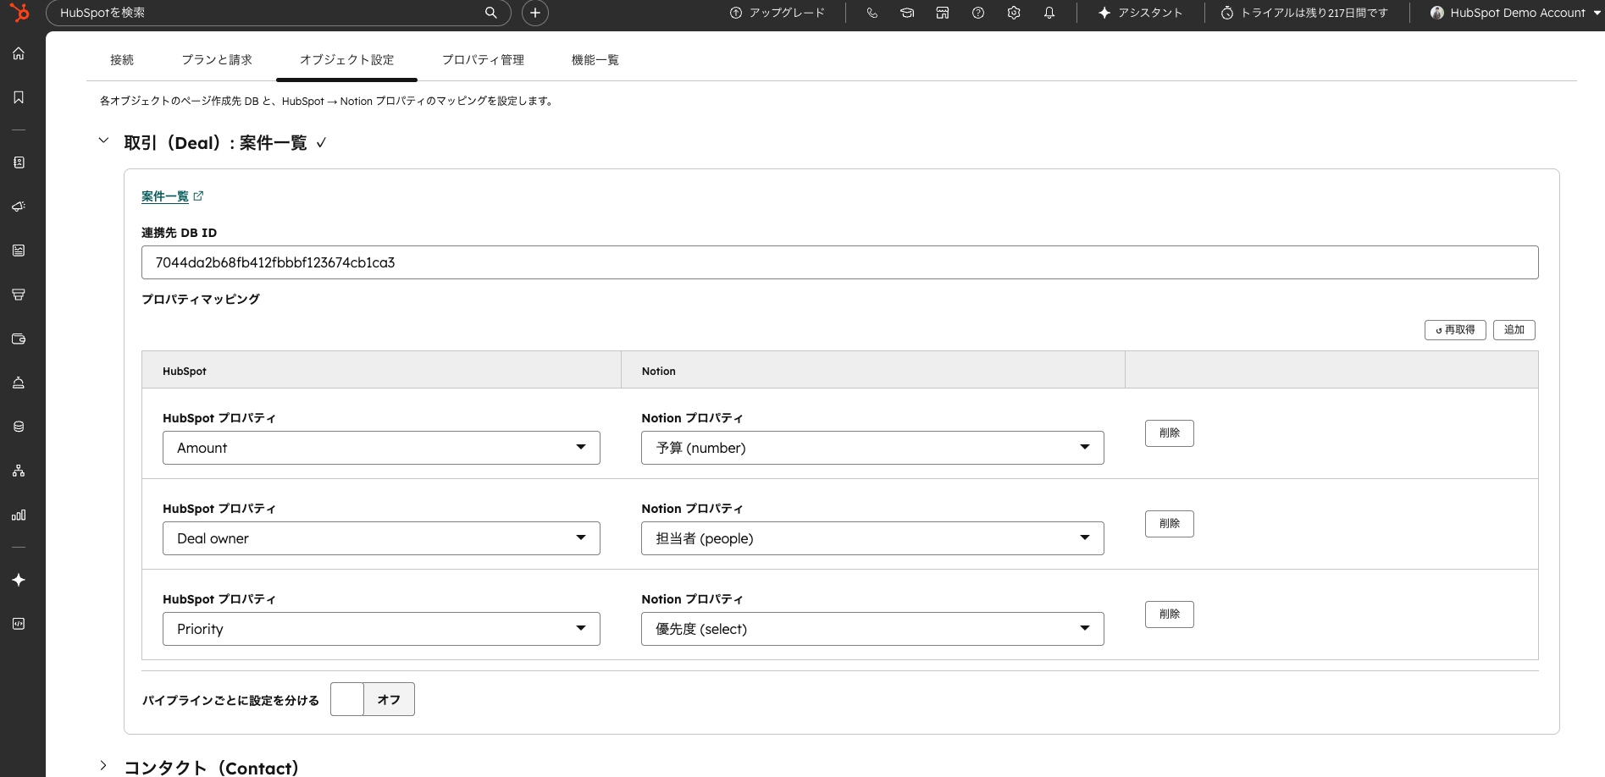Open the Amount HubSpot property dropdown

click(381, 448)
